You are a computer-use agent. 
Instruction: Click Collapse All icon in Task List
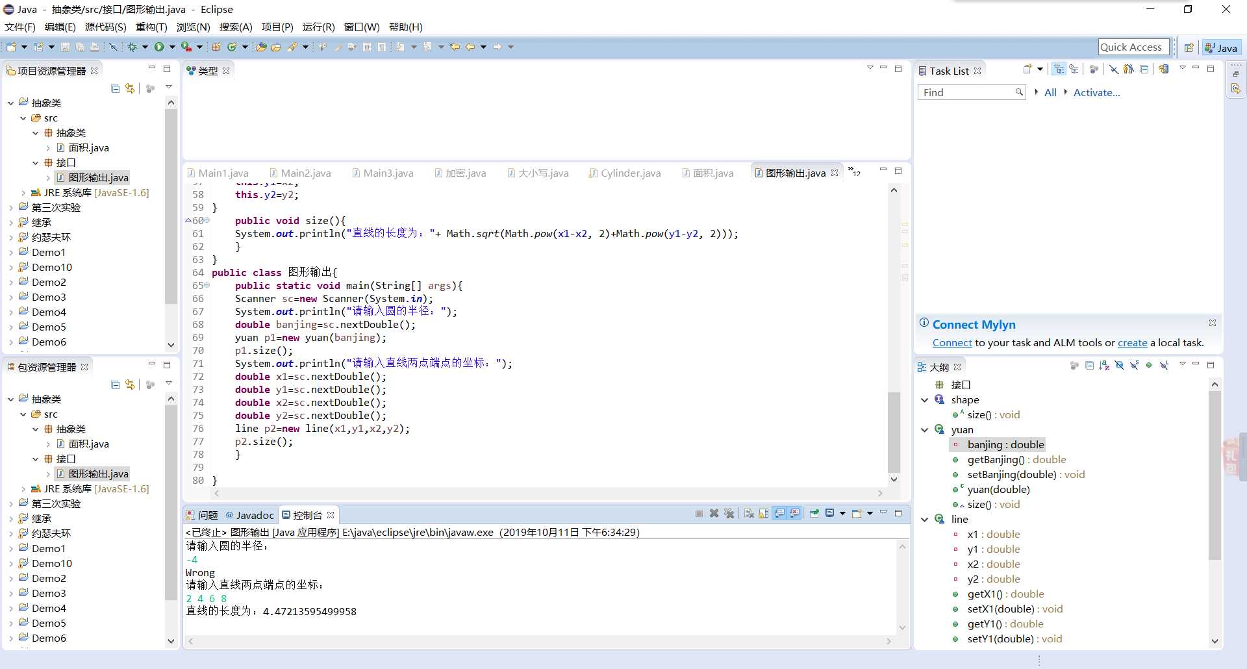point(1144,69)
